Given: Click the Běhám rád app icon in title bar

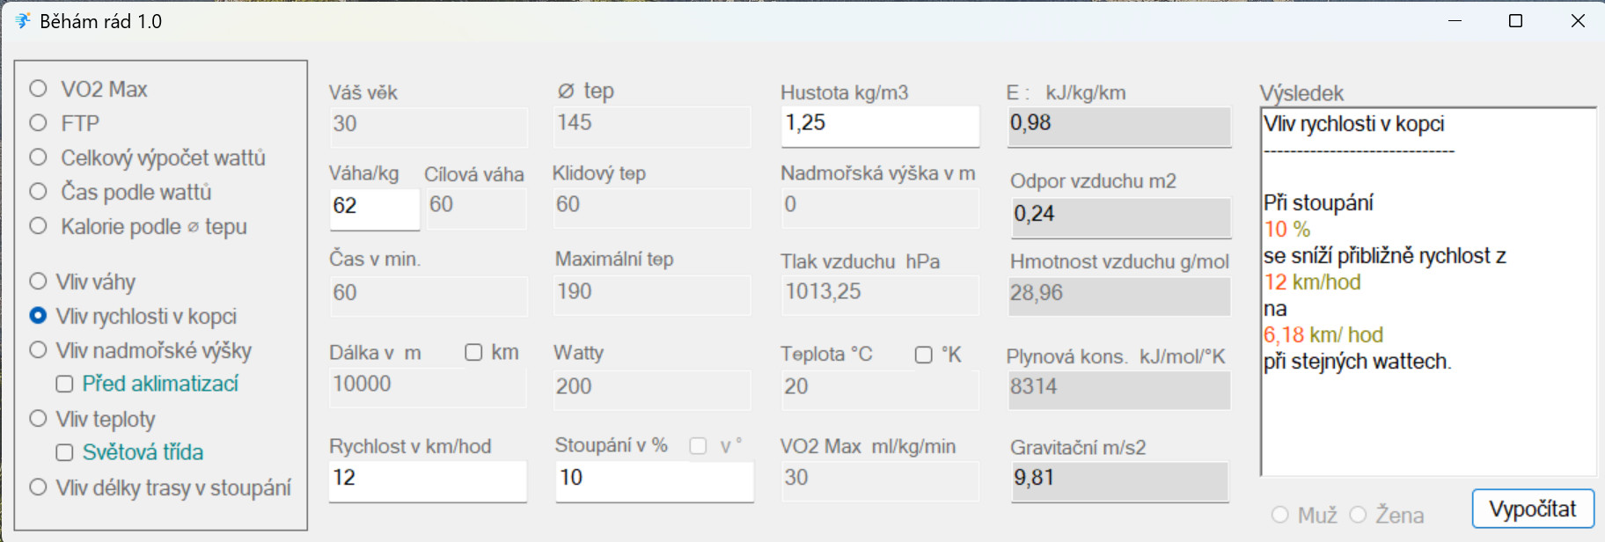Looking at the screenshot, I should (x=22, y=21).
